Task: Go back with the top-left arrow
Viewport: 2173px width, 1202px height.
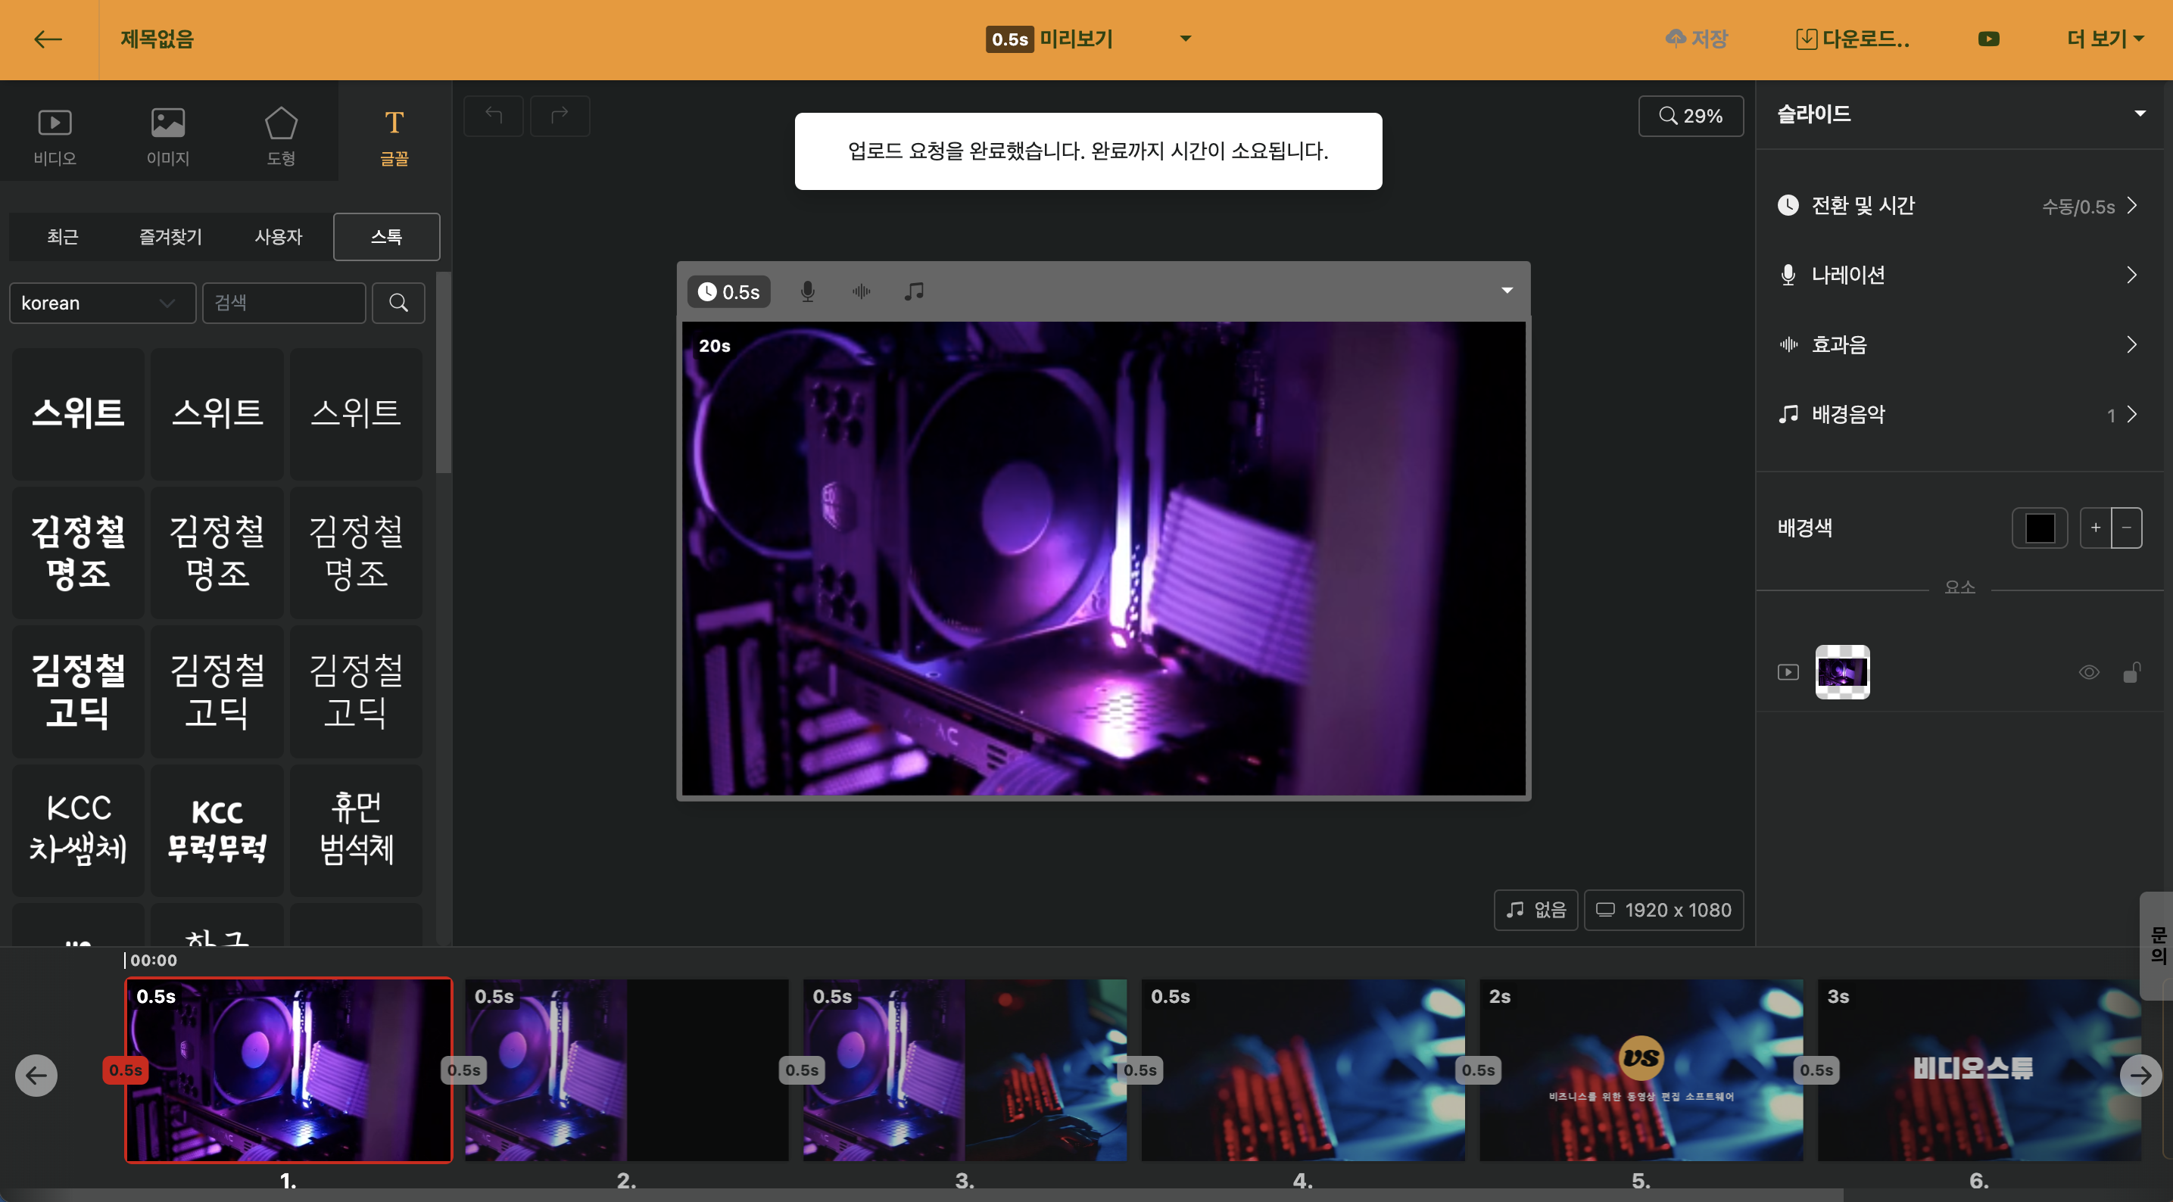Action: [x=48, y=39]
